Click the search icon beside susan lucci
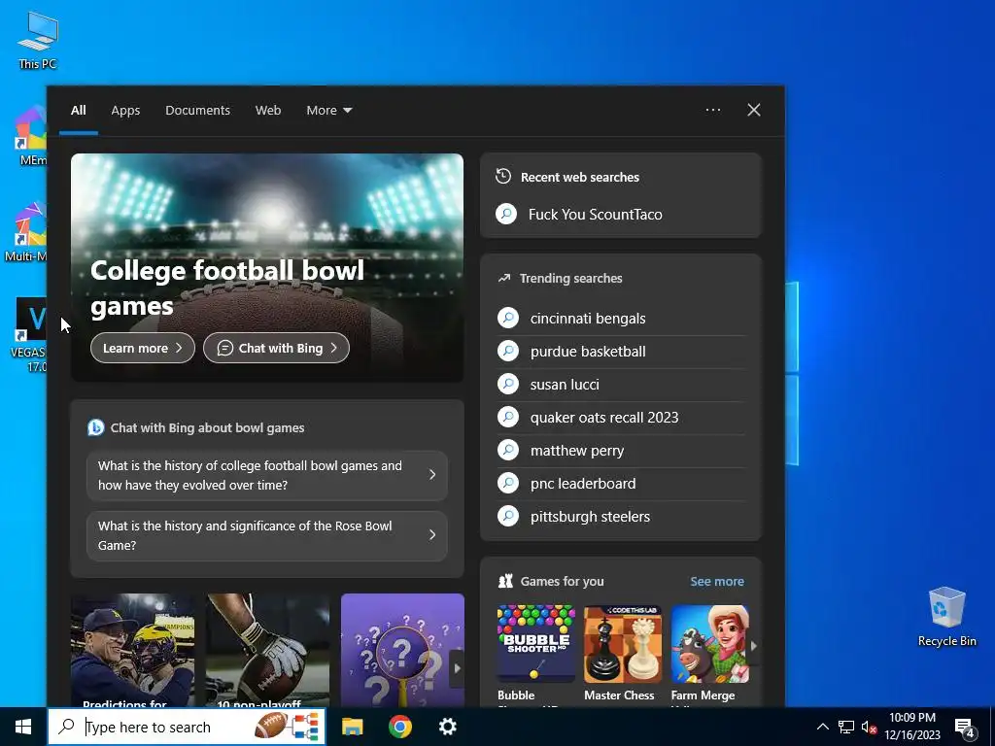 (508, 384)
